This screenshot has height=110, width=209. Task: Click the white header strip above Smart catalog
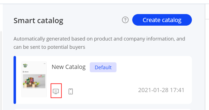(104, 2)
